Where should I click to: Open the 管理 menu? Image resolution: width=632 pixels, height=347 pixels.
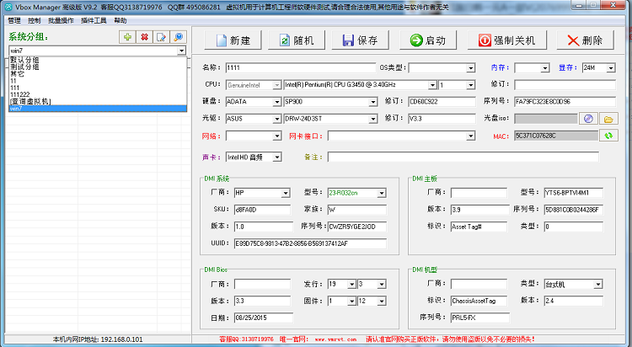pyautogui.click(x=13, y=19)
